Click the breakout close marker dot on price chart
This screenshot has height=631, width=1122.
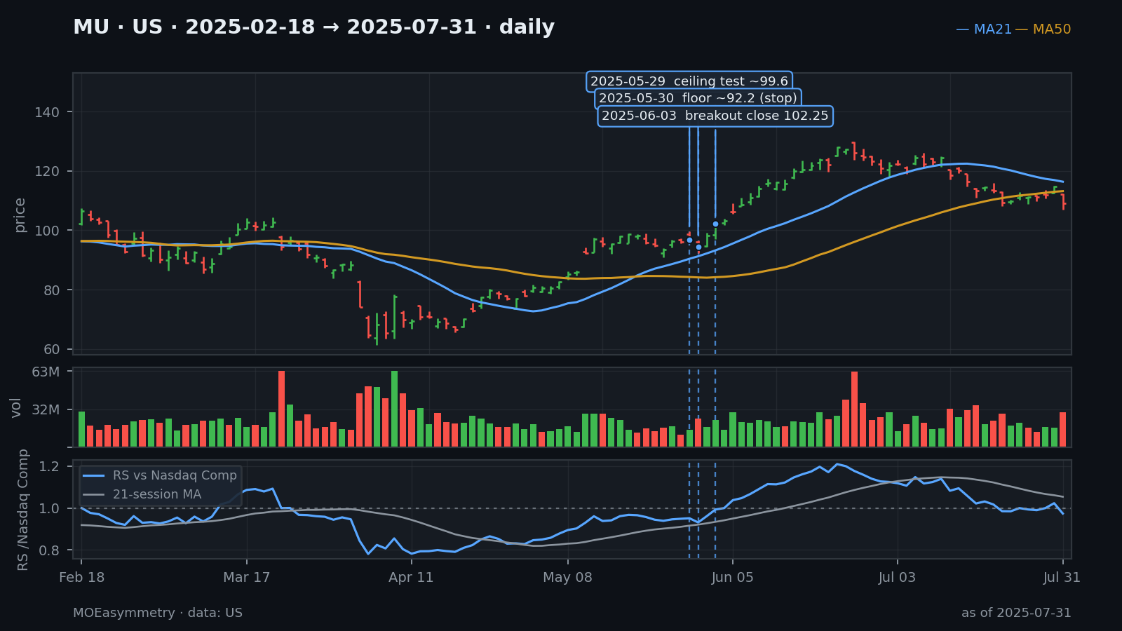click(x=715, y=224)
